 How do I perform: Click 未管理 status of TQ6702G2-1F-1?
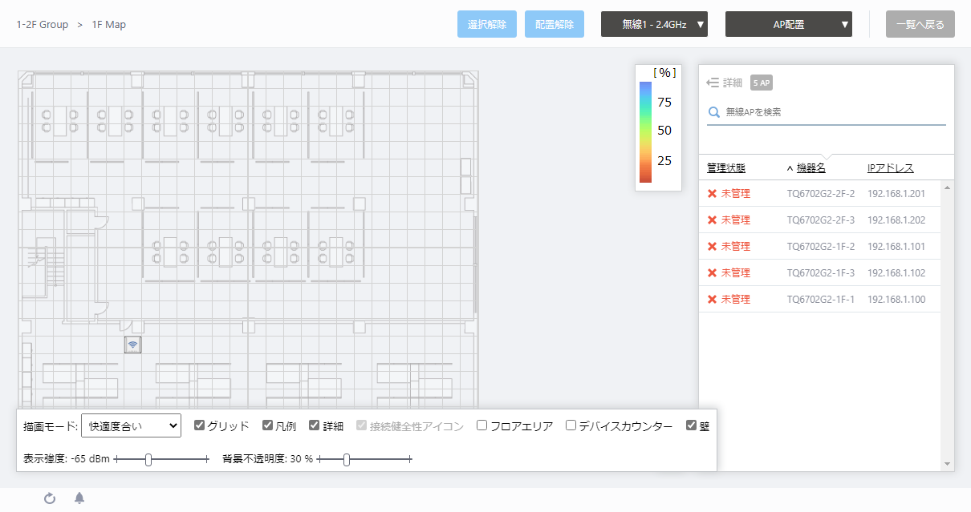click(736, 299)
